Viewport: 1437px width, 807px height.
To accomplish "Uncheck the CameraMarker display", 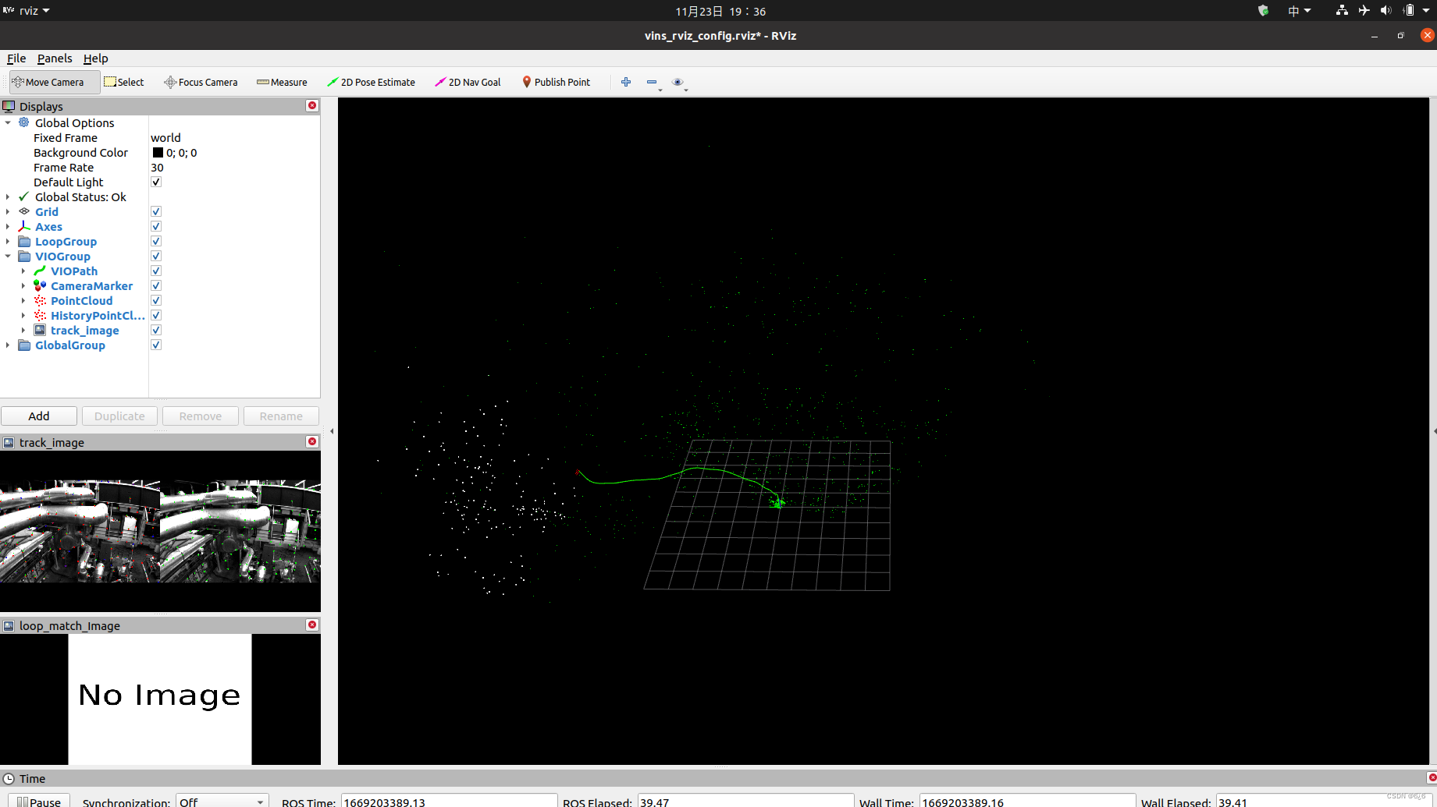I will point(156,285).
